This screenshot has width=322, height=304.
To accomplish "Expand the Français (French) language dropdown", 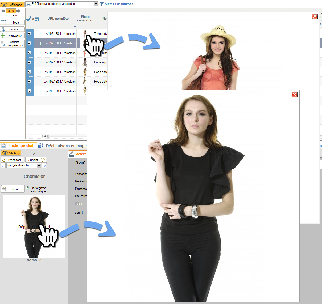I will coord(39,165).
